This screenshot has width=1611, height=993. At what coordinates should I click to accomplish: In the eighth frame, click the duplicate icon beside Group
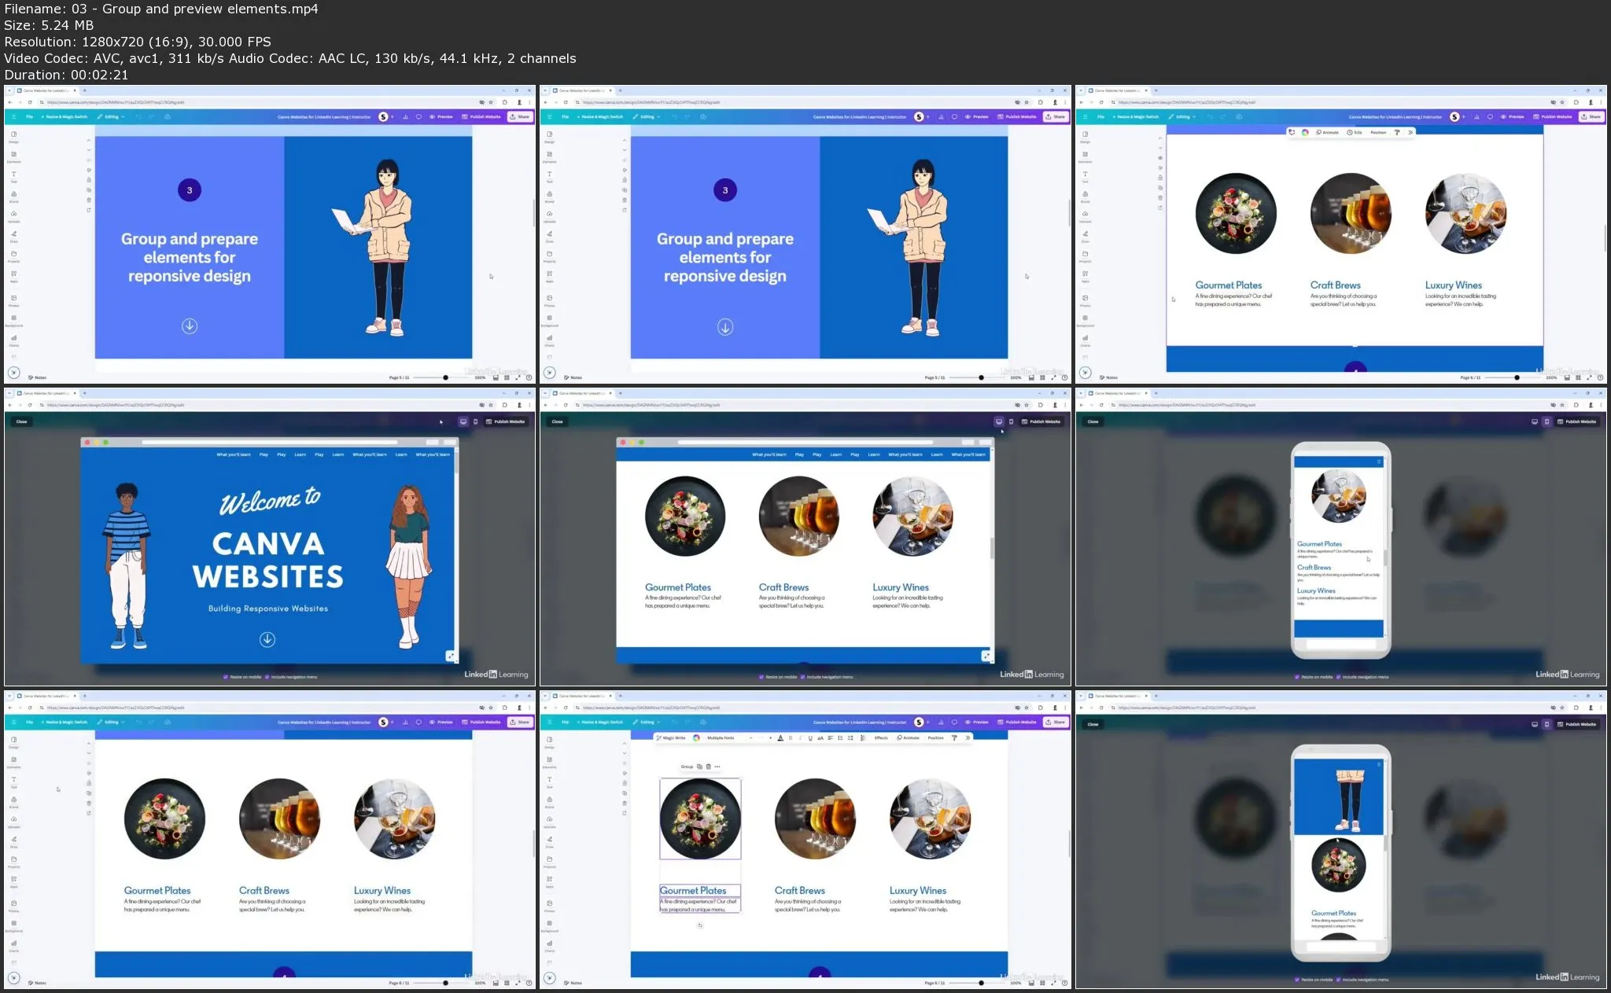point(699,767)
